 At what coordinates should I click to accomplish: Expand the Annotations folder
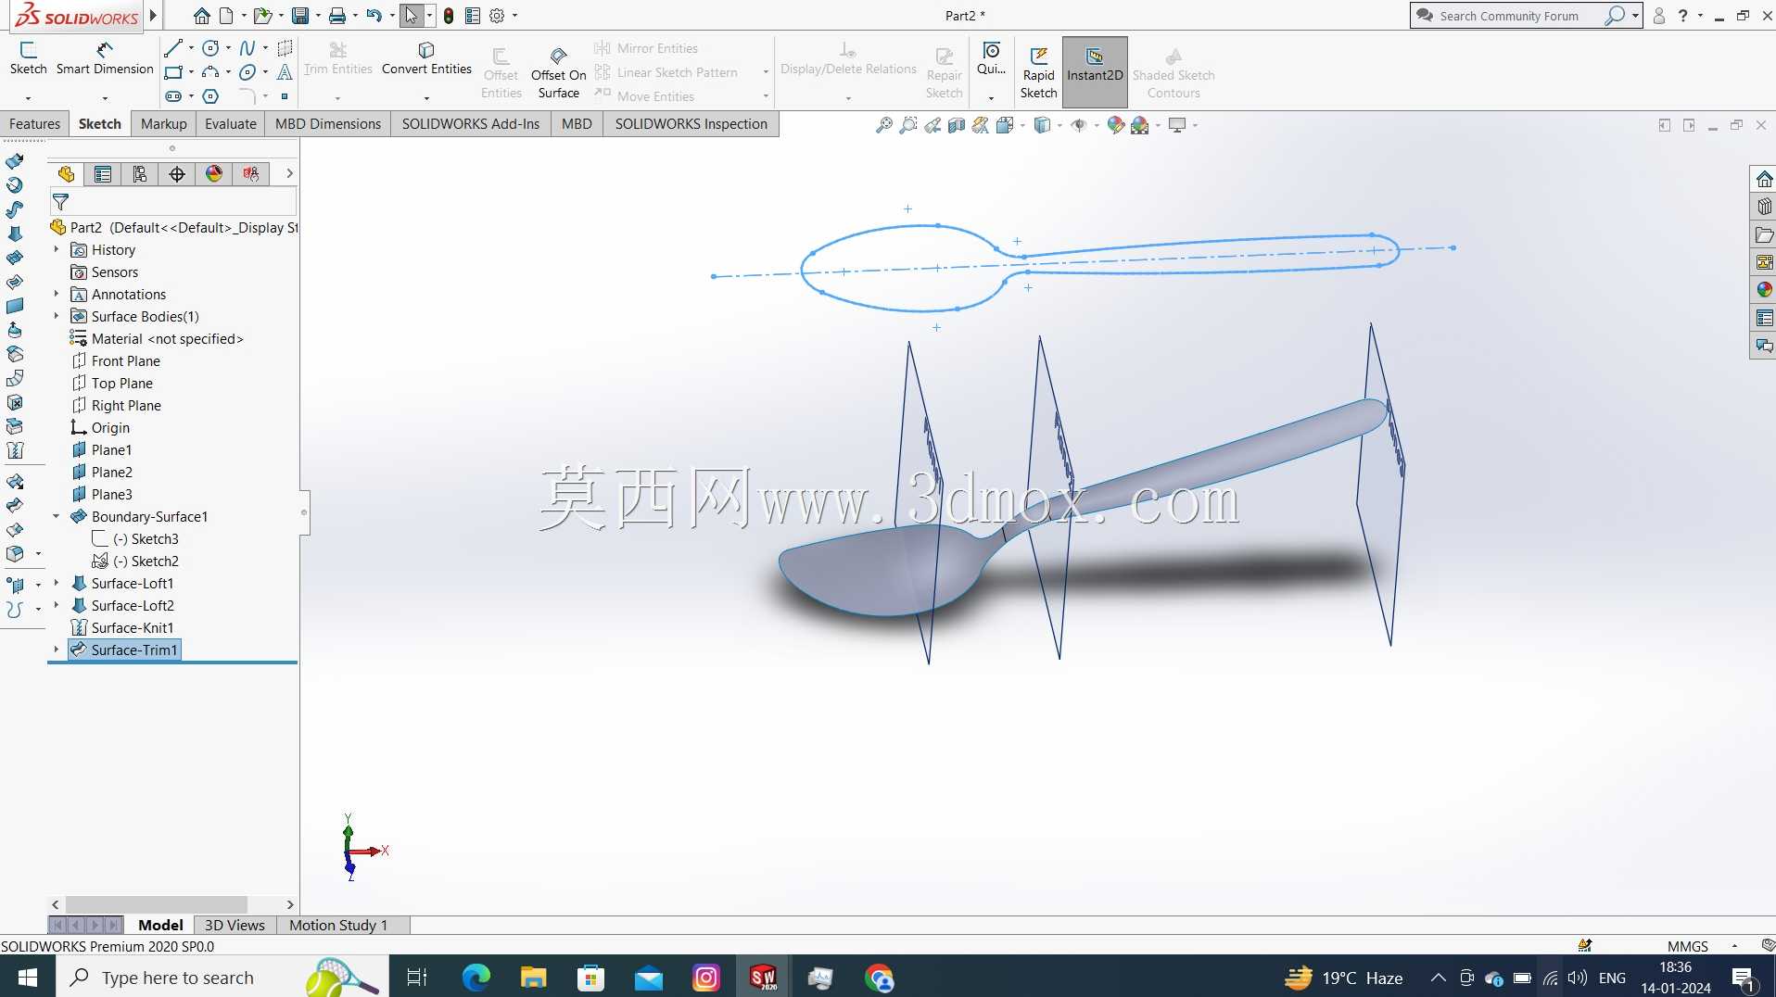pyautogui.click(x=56, y=295)
